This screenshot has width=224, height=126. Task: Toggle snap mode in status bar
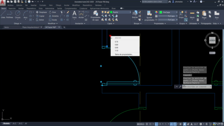(x=150, y=124)
